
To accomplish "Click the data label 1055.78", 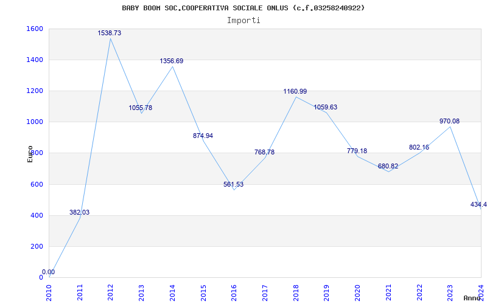I will click(x=141, y=108).
